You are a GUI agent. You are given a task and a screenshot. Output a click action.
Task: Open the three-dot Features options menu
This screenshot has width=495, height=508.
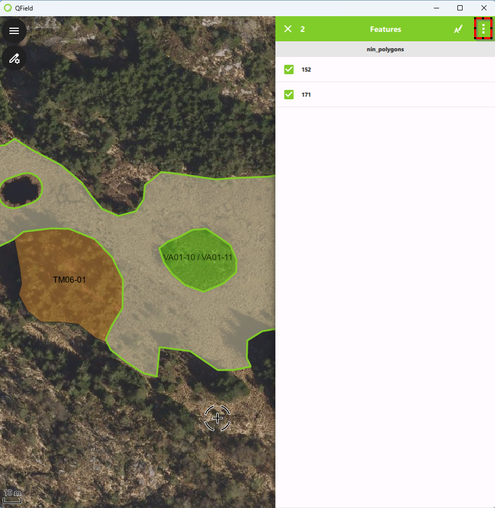tap(484, 29)
